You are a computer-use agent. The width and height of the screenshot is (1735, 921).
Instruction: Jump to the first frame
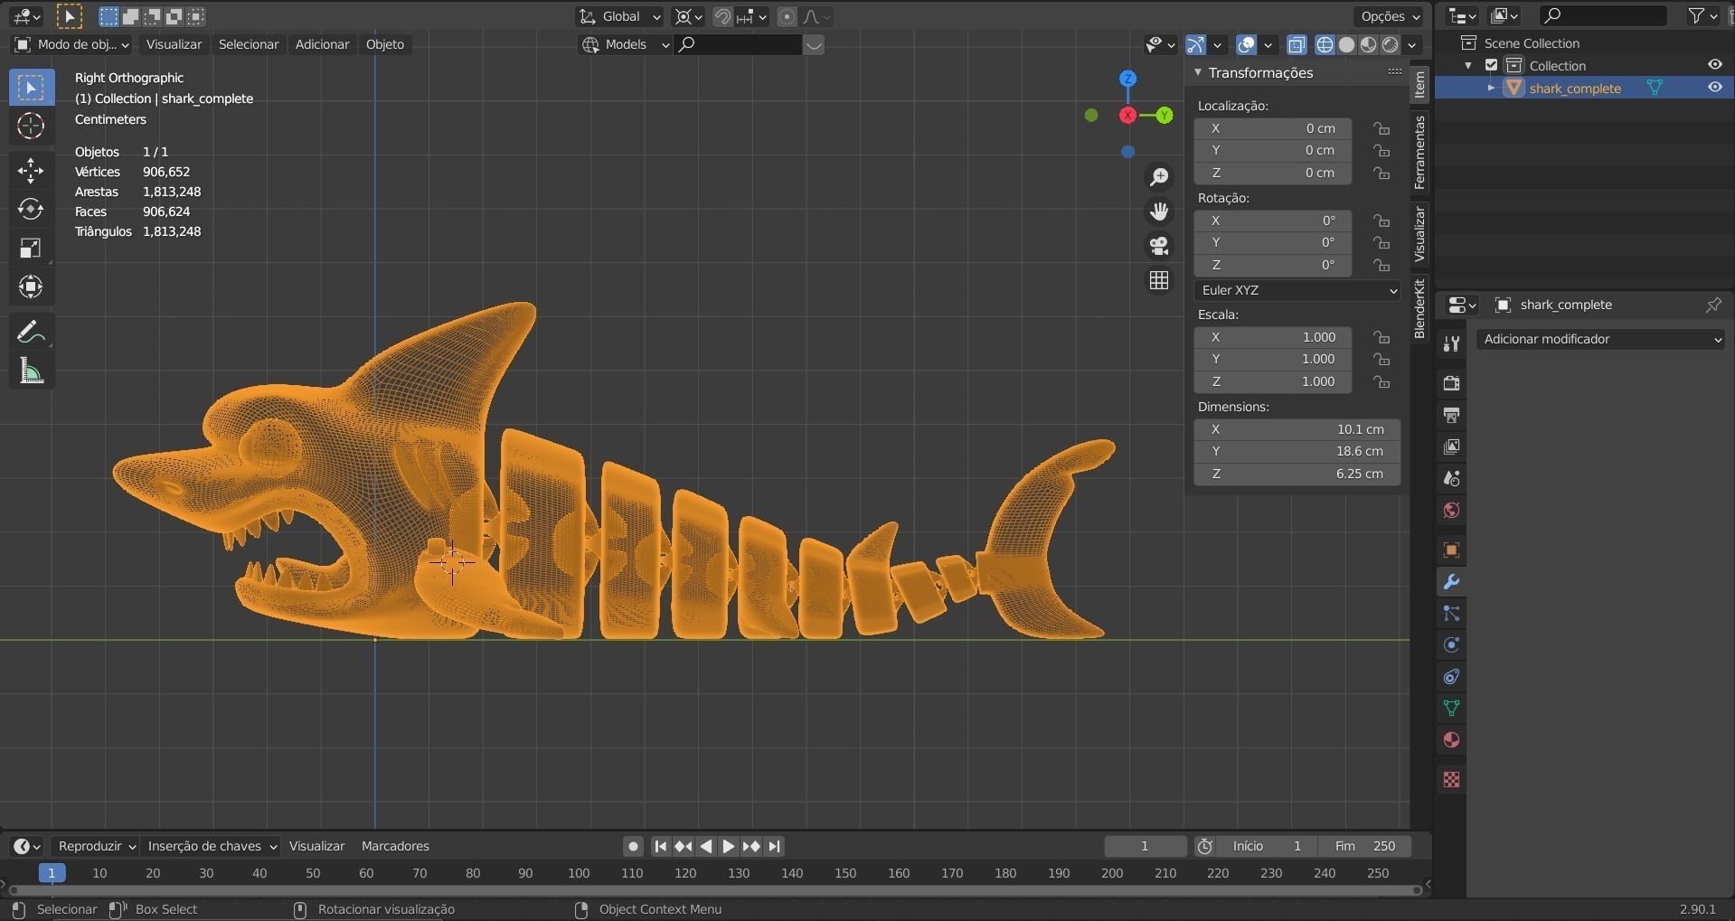(660, 846)
